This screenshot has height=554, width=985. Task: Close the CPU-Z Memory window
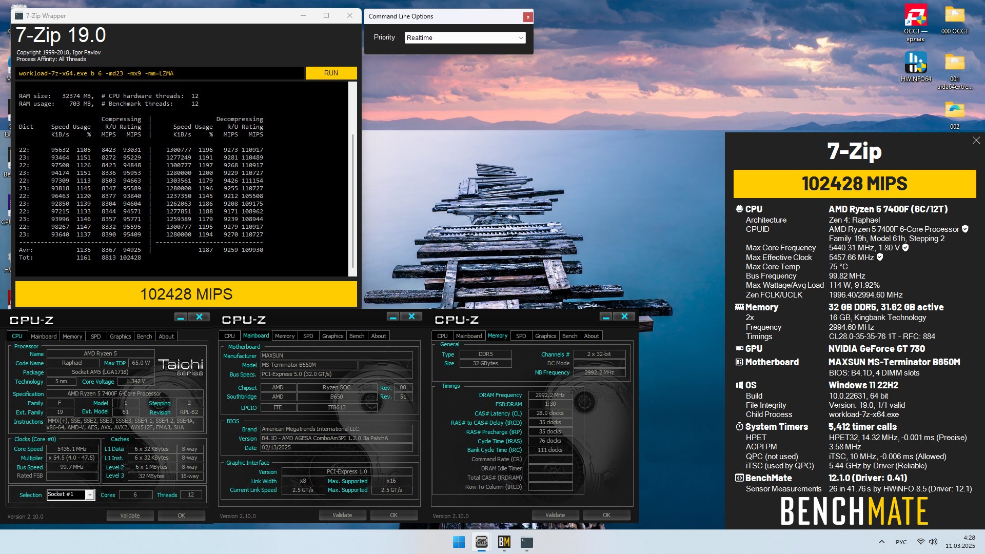(x=624, y=316)
